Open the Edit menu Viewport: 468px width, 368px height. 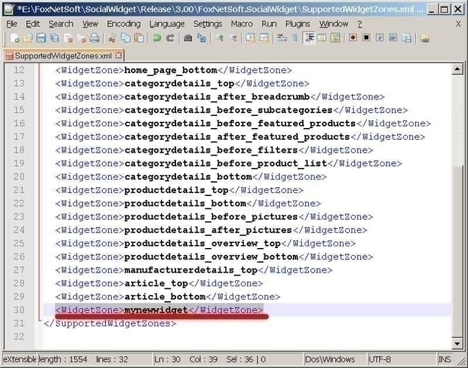coord(33,24)
